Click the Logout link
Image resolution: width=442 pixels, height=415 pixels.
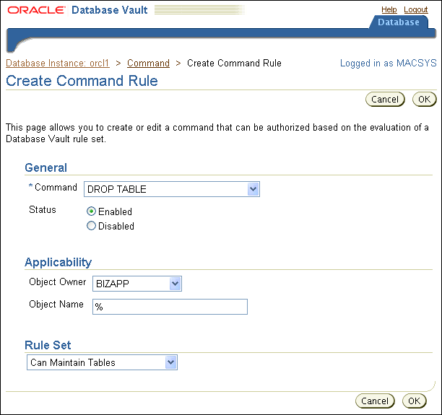point(415,9)
